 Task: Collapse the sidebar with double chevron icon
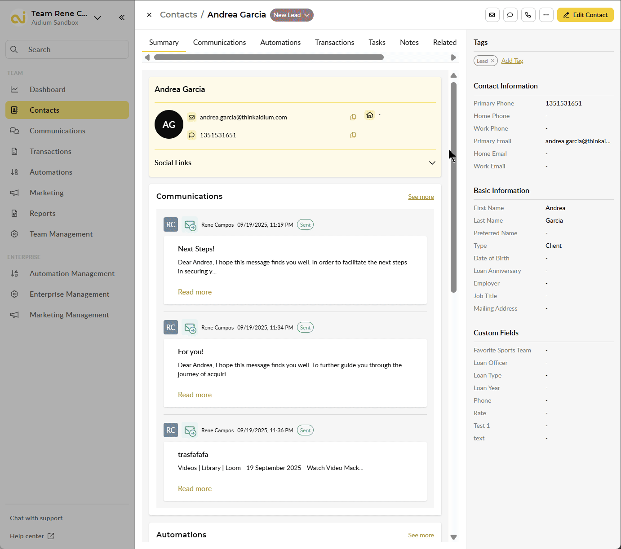click(122, 18)
